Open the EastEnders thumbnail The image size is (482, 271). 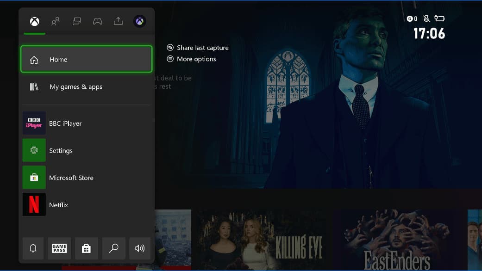398,240
